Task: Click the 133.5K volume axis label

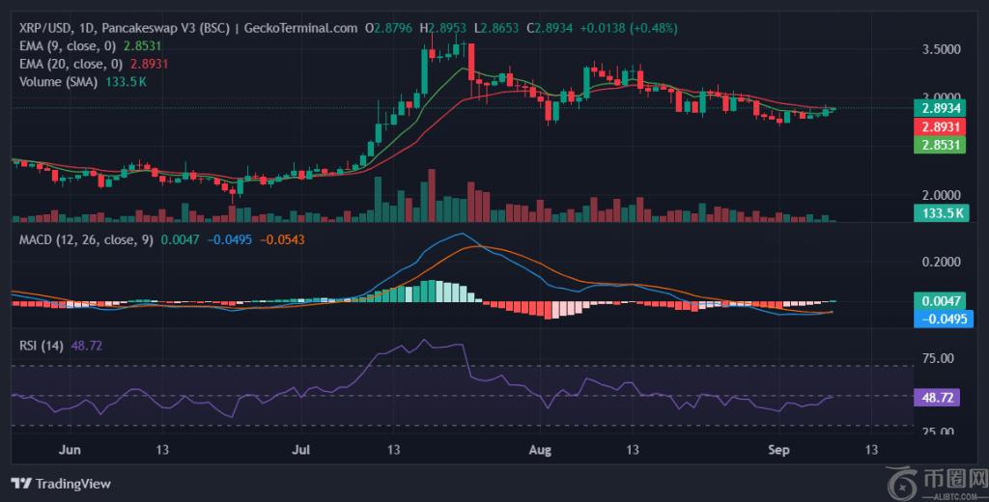Action: (940, 213)
